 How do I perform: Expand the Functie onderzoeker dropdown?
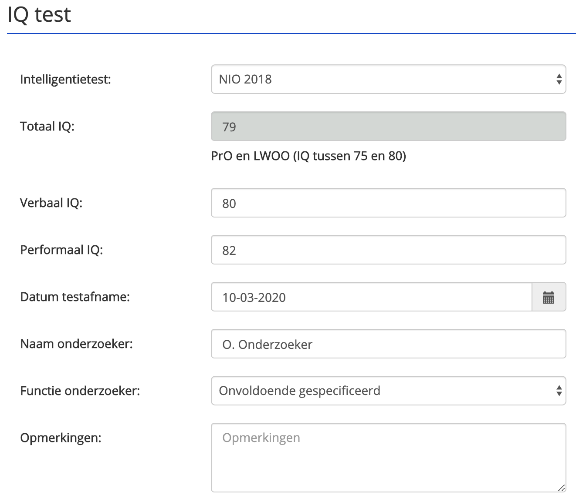[x=388, y=391]
